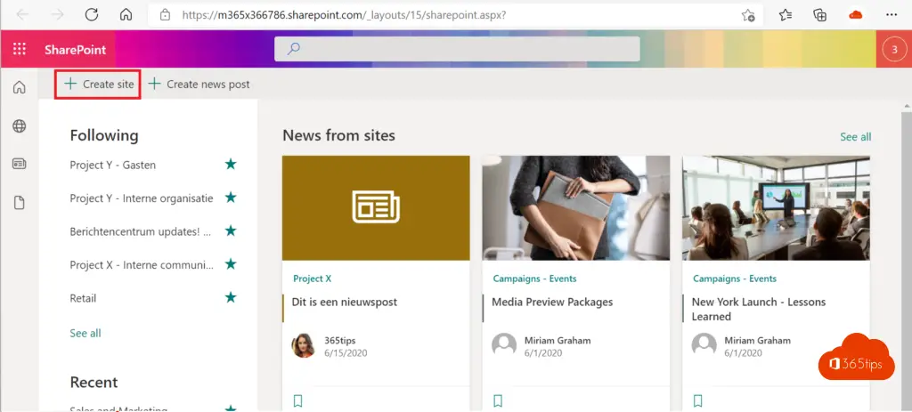912x412 pixels.
Task: Open See all link for News from sites
Action: [x=855, y=137]
